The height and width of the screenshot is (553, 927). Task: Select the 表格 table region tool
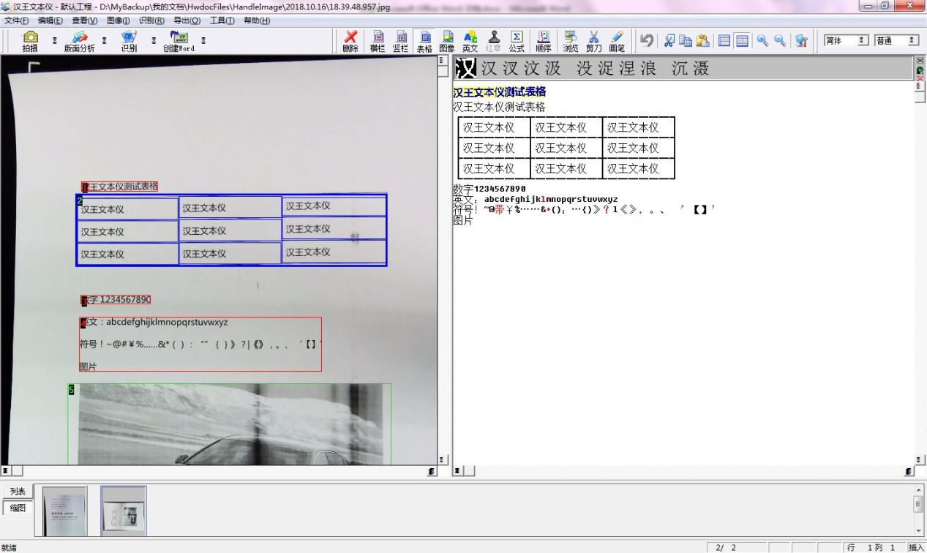pyautogui.click(x=424, y=41)
